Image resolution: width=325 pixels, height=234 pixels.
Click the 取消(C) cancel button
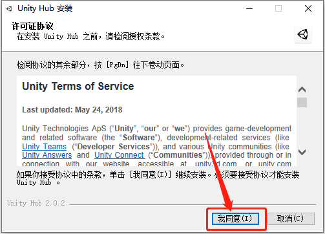pos(291,218)
